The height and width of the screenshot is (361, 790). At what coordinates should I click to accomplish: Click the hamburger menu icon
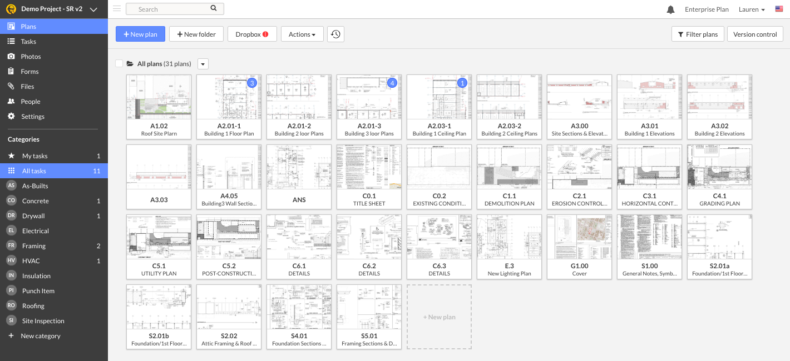(116, 8)
